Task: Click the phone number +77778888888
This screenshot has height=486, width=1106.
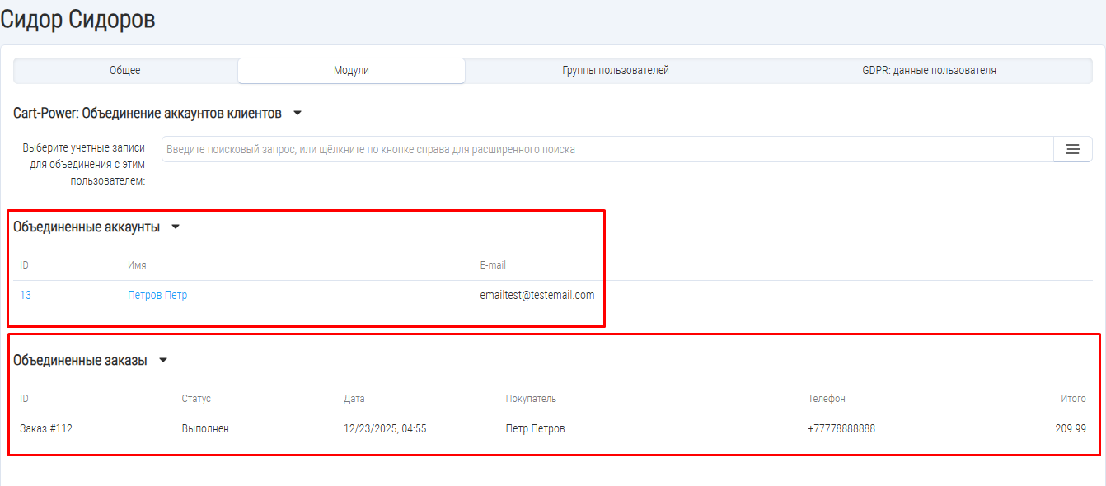Action: tap(841, 429)
